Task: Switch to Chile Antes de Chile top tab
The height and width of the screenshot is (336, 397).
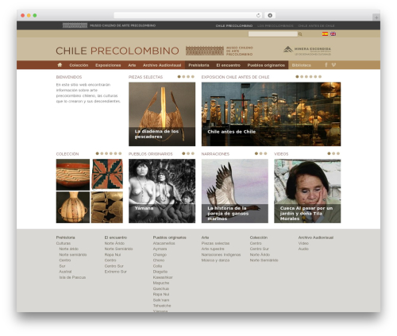Action: pyautogui.click(x=316, y=26)
